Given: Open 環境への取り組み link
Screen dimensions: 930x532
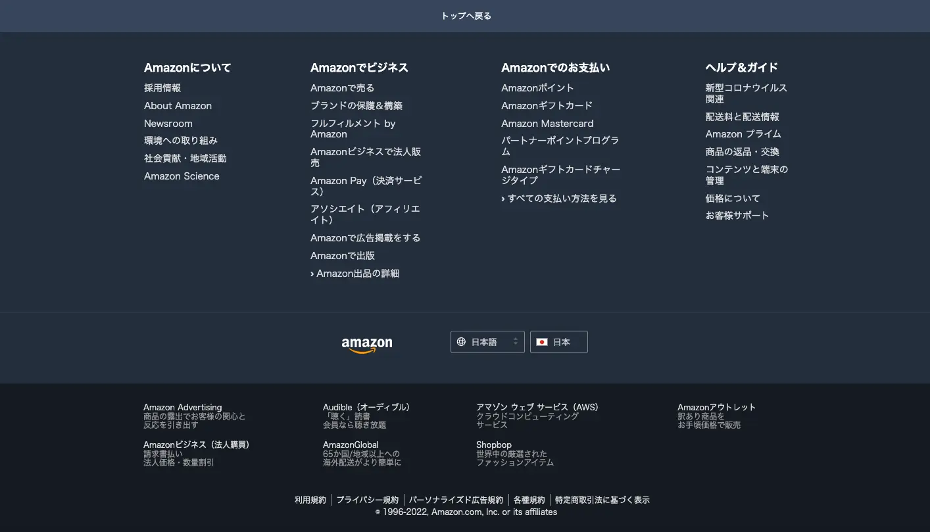Looking at the screenshot, I should [x=181, y=141].
